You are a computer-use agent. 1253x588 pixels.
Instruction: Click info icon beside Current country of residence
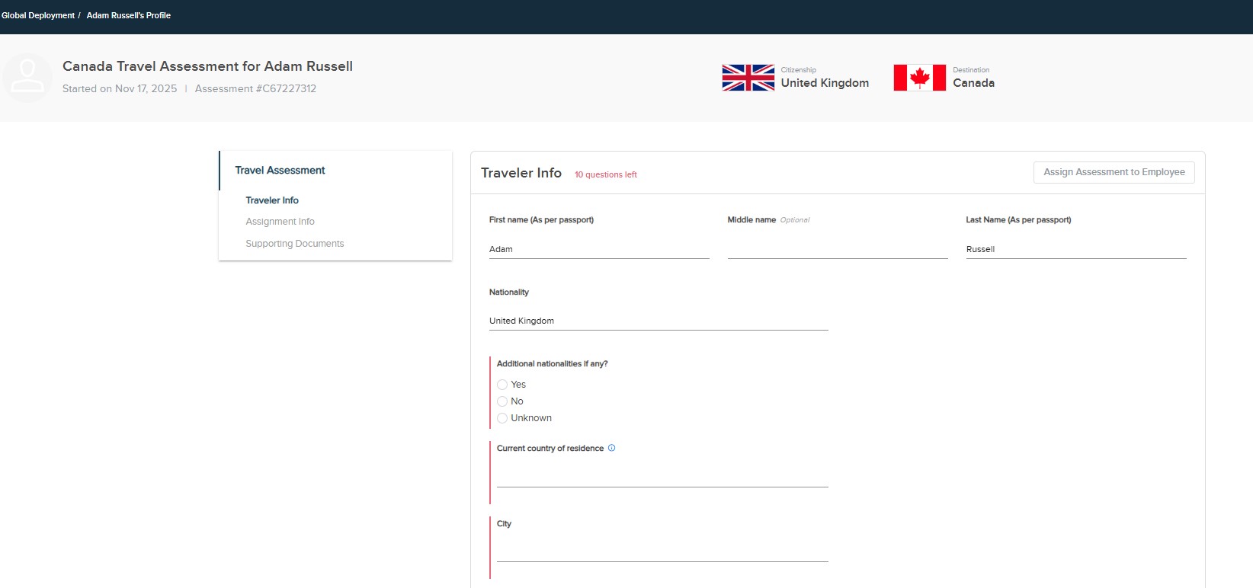point(611,448)
